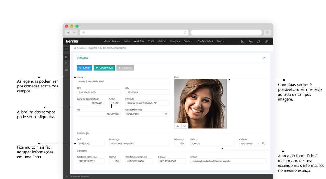This screenshot has height=179, width=326.
Task: Expand the Bruna menu dropdown
Action: coord(188,41)
